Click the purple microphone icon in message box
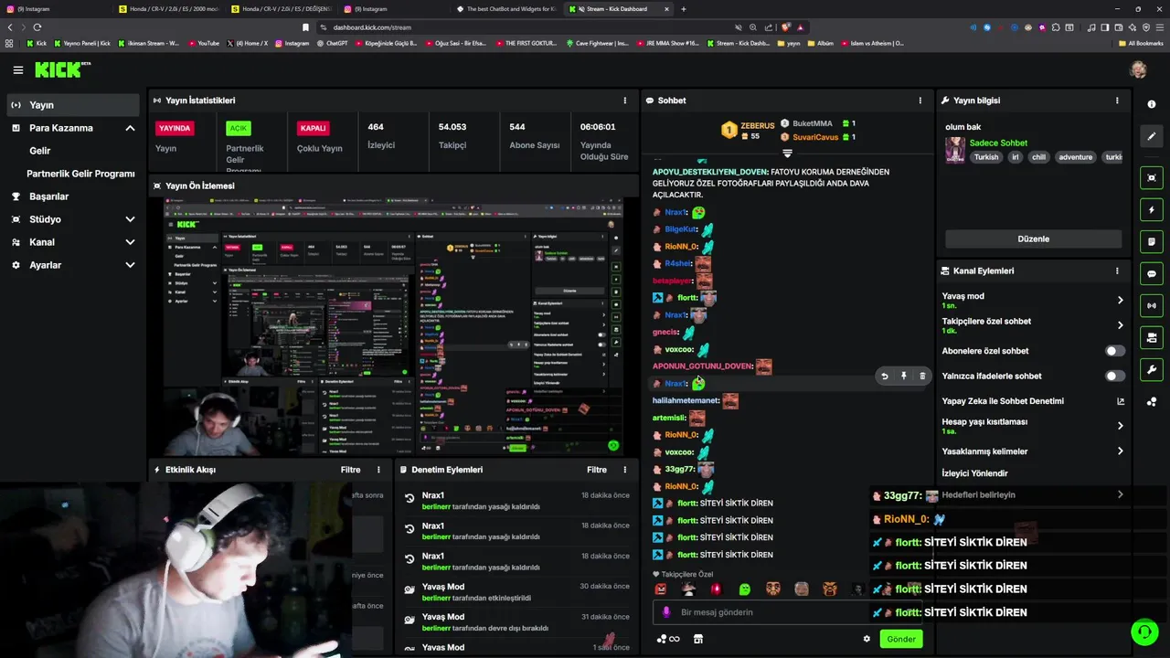This screenshot has height=658, width=1170. tap(666, 612)
